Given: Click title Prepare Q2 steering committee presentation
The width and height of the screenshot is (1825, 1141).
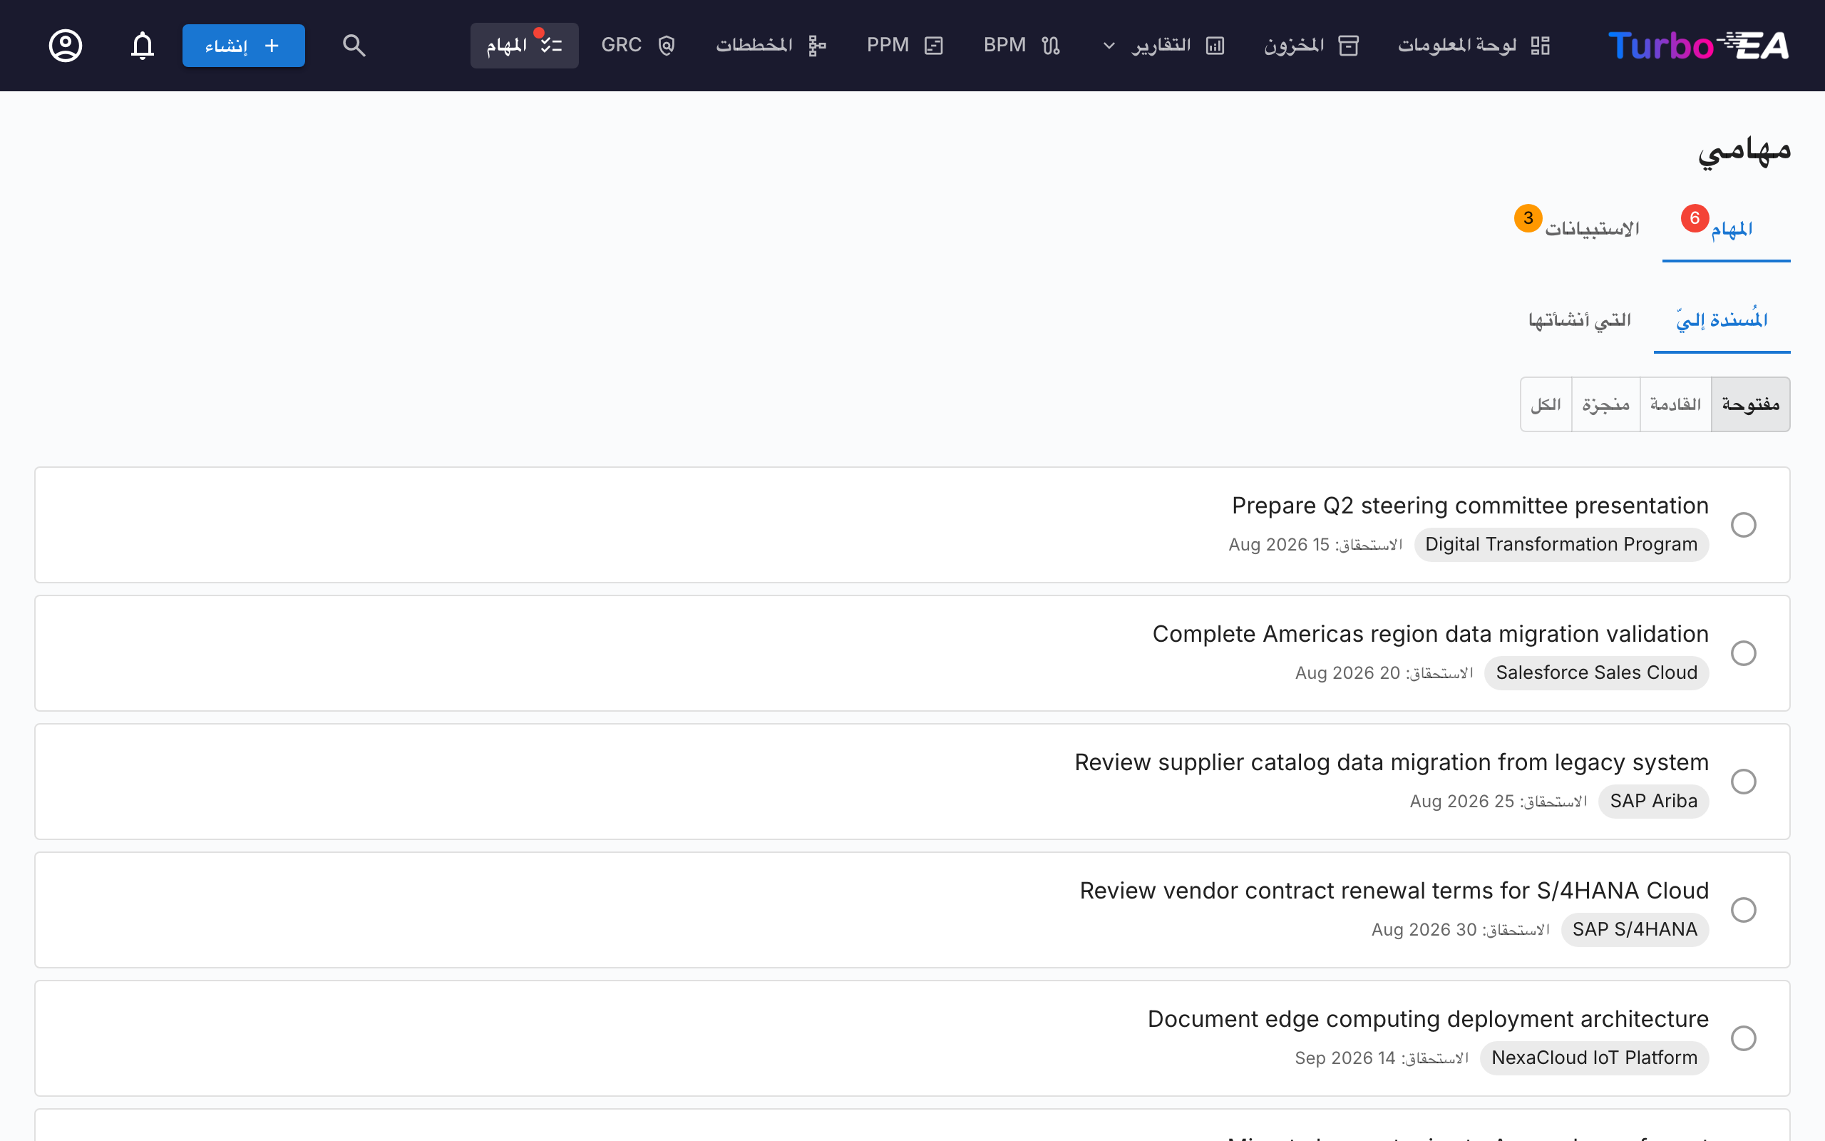Looking at the screenshot, I should pos(1470,506).
